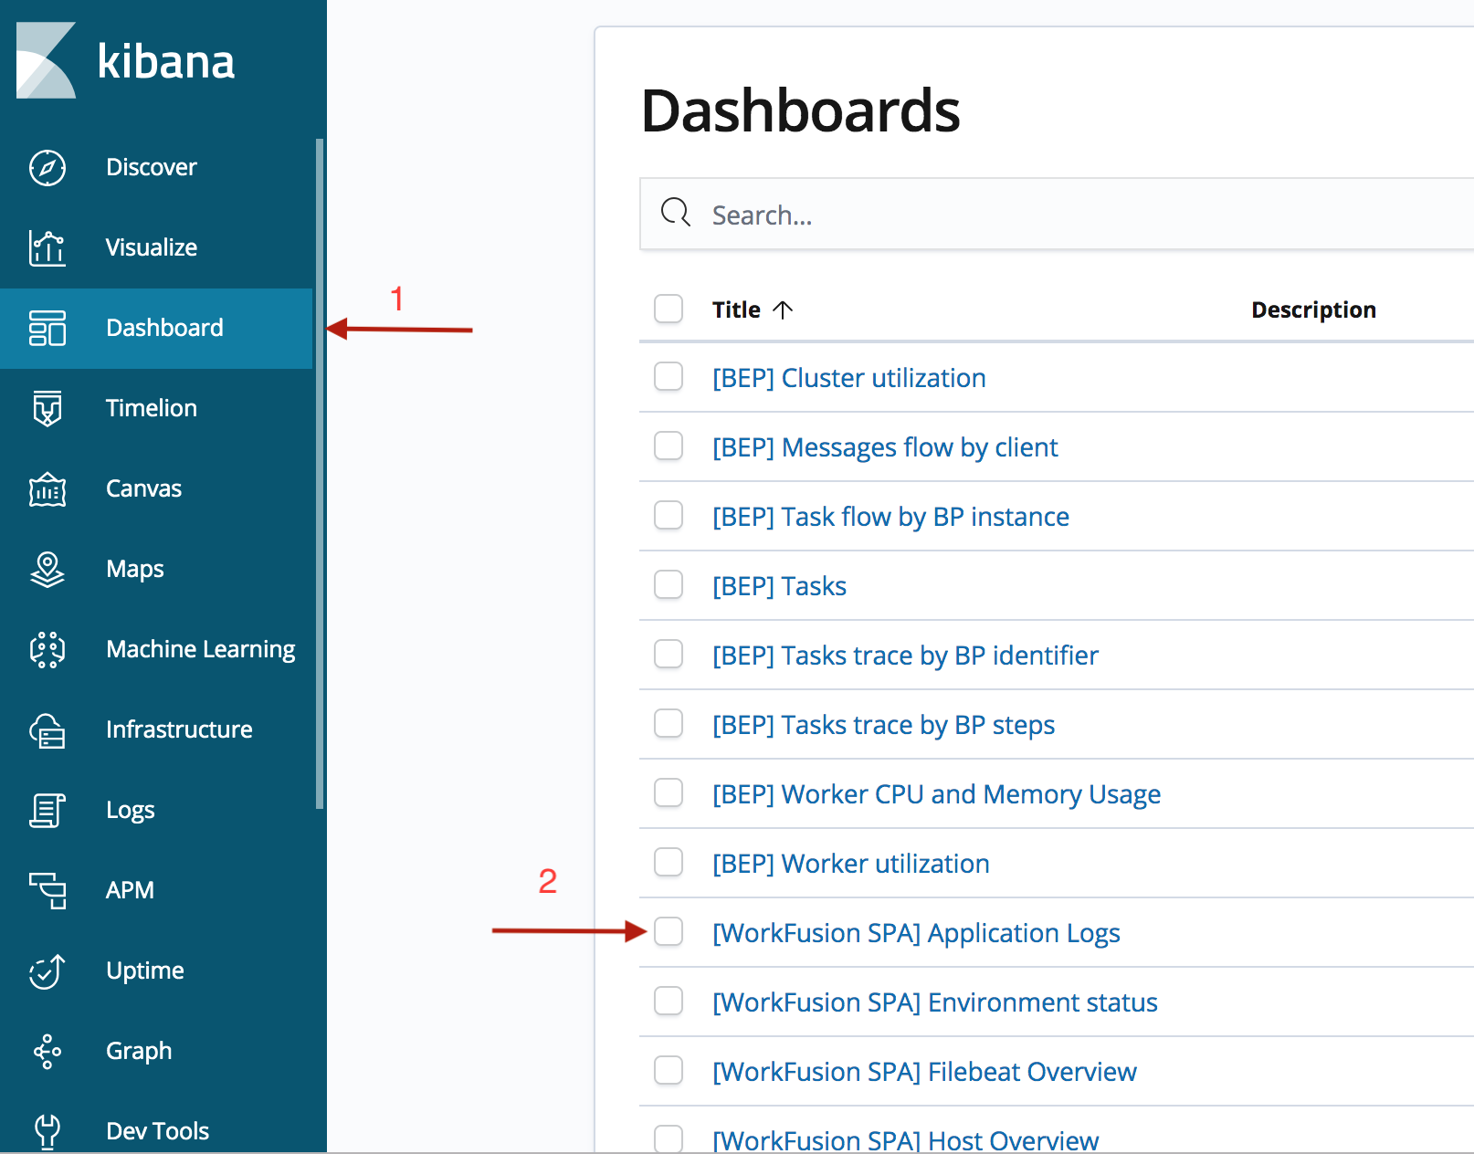The image size is (1474, 1154).
Task: Check the [BEP] Worker utilization checkbox
Action: click(669, 862)
